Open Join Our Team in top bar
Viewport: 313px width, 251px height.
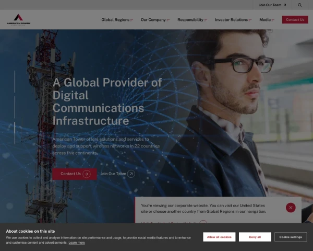[x=272, y=5]
